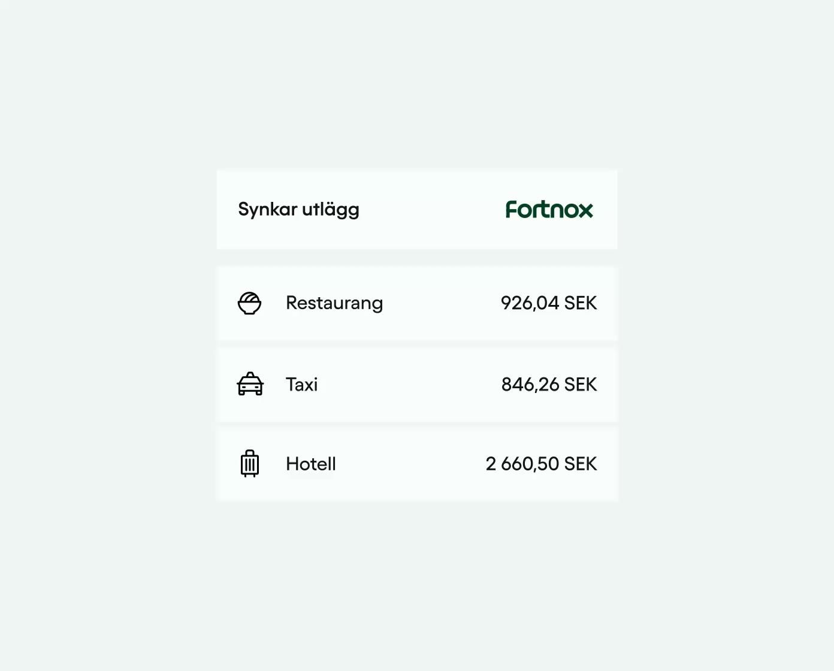Click the SEK currency text on Taxi row
The image size is (834, 671).
(x=580, y=384)
